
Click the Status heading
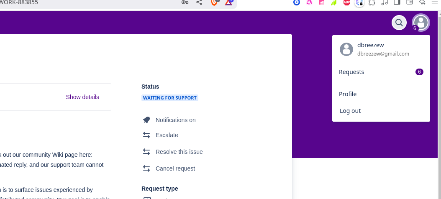pyautogui.click(x=150, y=87)
